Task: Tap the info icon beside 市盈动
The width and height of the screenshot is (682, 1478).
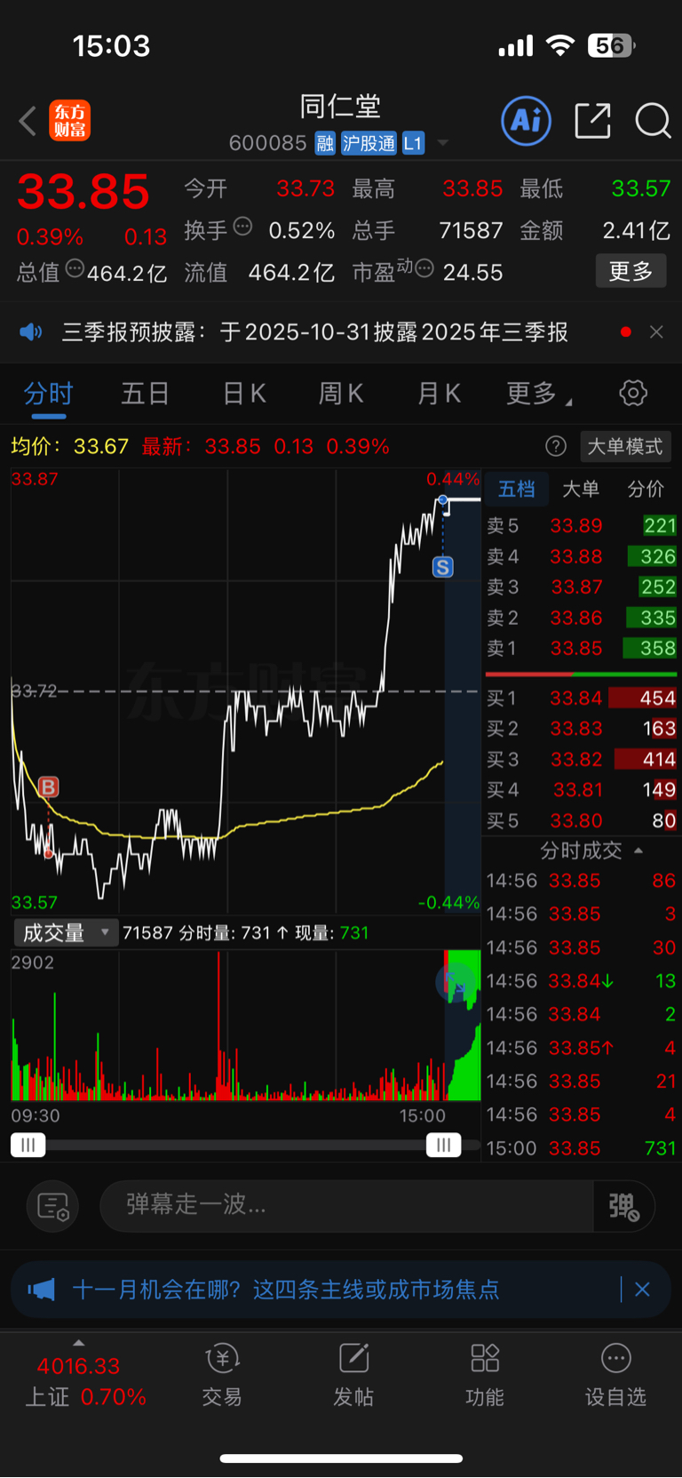Action: point(424,268)
